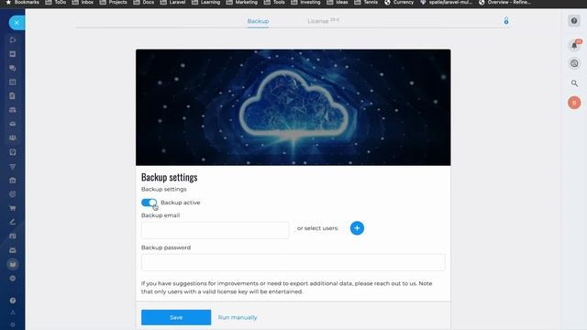587x330 pixels.
Task: Toggle the Backup active switch
Action: tap(149, 203)
